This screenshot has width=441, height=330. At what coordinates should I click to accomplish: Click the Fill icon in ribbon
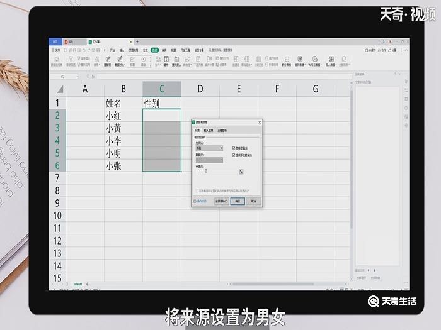[x=166, y=58]
